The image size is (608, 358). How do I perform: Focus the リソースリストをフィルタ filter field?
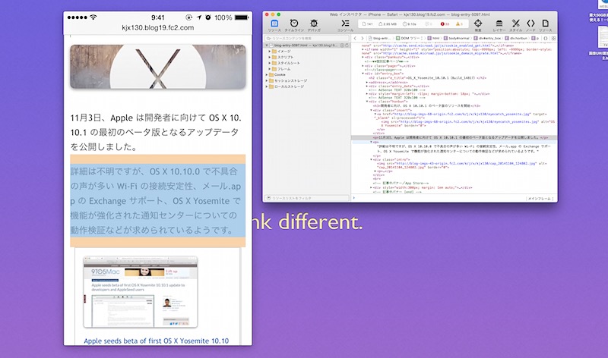click(x=307, y=198)
